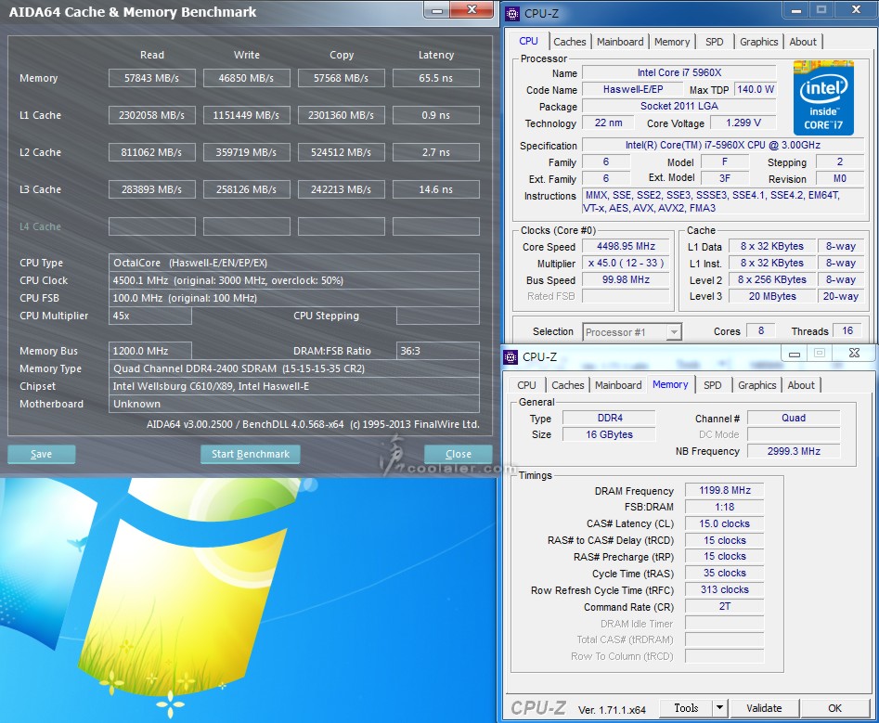Switch to Caches tab in upper CPU-Z window

click(569, 42)
